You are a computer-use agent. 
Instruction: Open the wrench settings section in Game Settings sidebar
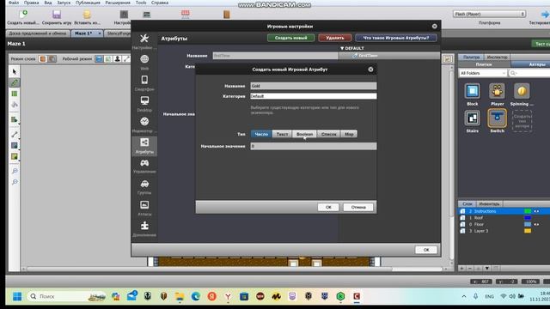(144, 38)
